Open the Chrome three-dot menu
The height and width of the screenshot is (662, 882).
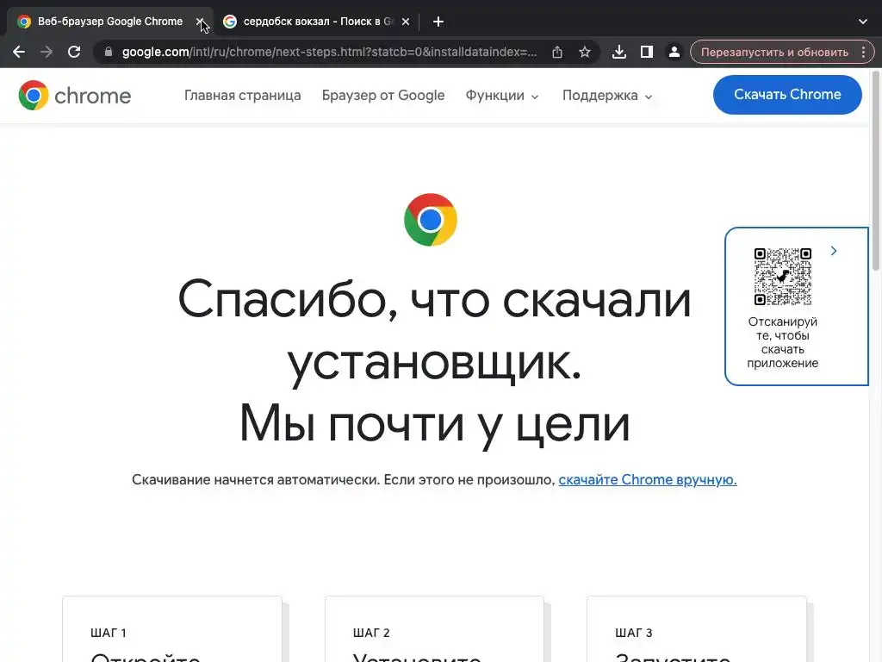[863, 52]
